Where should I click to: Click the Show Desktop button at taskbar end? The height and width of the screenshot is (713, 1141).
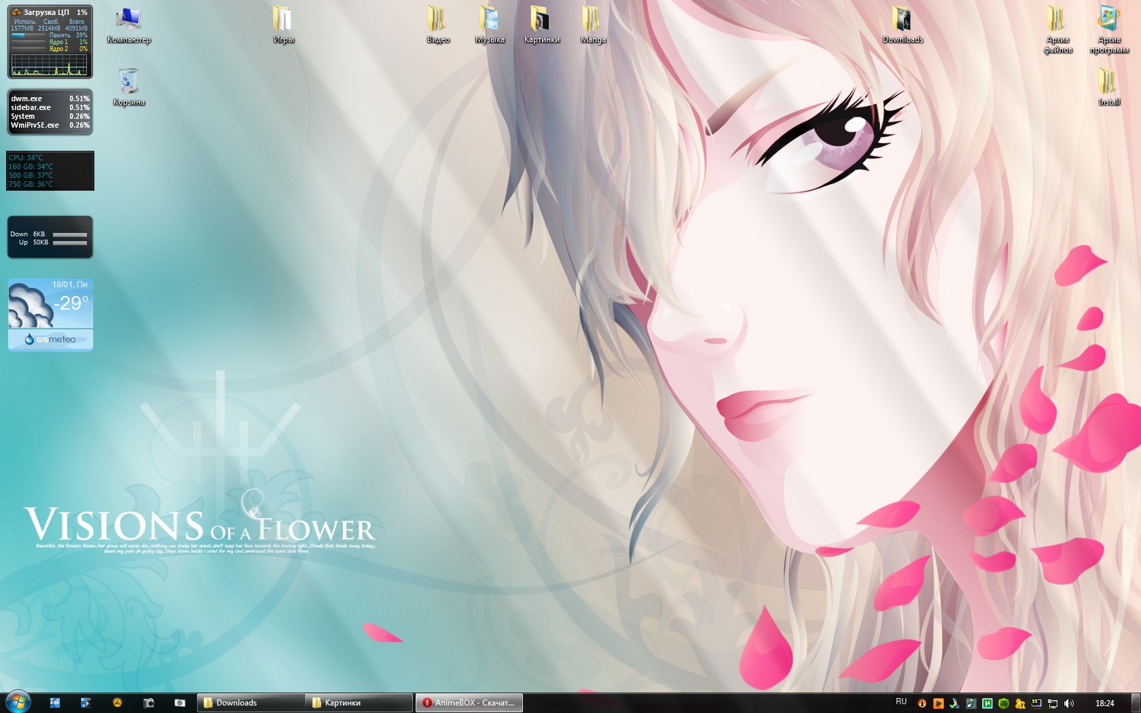pos(1136,703)
